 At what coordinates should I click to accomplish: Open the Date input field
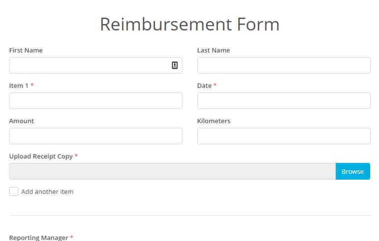pyautogui.click(x=284, y=101)
